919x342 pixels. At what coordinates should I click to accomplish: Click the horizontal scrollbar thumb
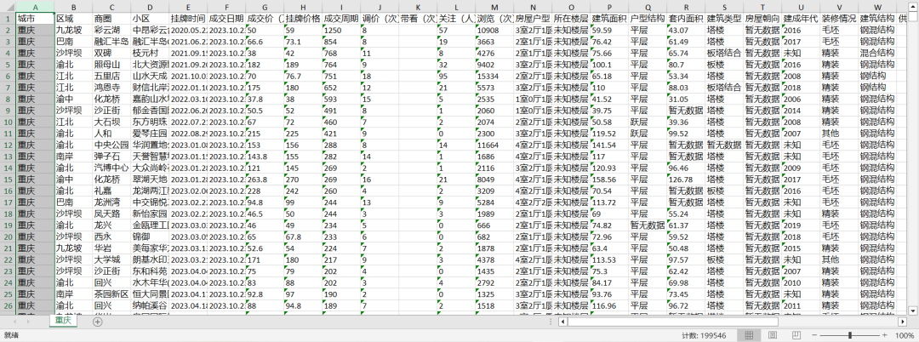[672, 322]
